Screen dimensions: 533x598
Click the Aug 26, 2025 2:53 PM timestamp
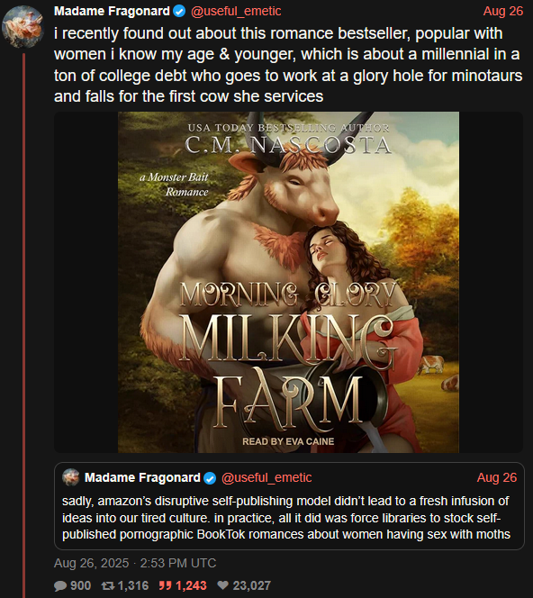coord(135,563)
